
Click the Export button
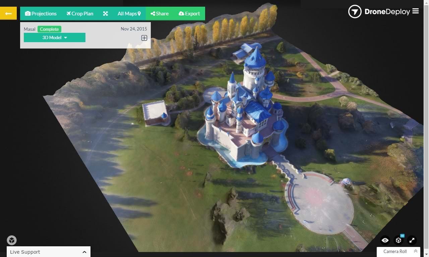(x=189, y=14)
